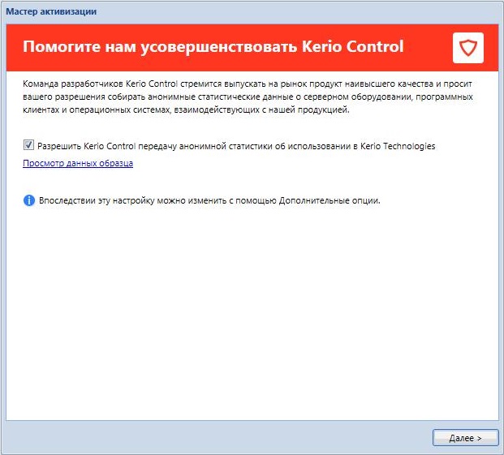
Task: Open the 'Просмотр данных образца' link
Action: click(x=78, y=163)
